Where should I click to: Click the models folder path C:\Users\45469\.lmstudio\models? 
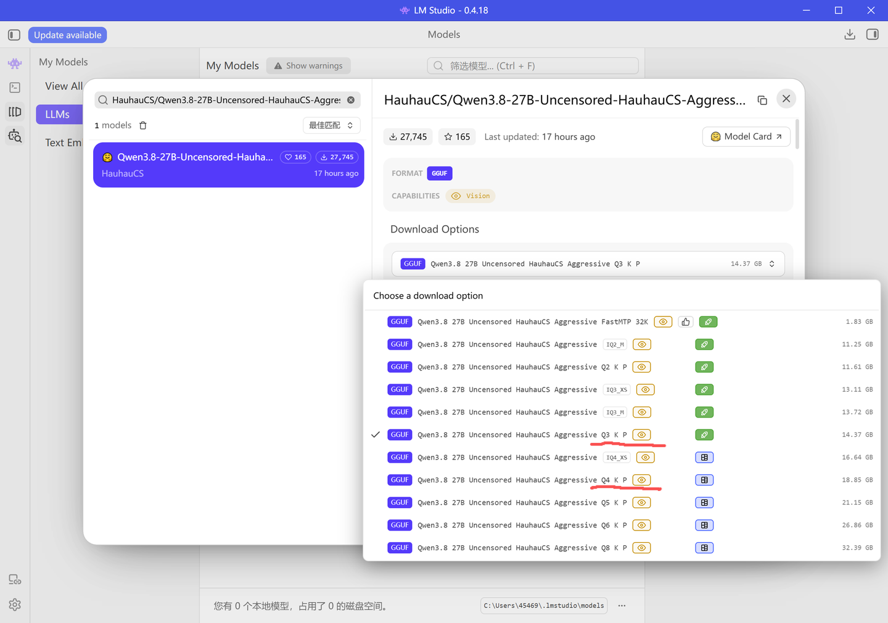point(544,606)
